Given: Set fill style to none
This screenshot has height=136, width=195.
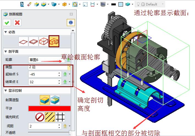Looking at the screenshot, I should click(x=40, y=117).
